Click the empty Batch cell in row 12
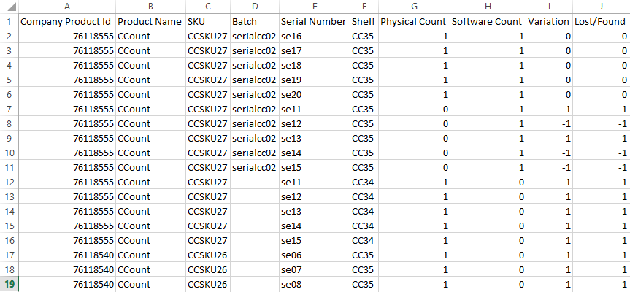 point(255,182)
